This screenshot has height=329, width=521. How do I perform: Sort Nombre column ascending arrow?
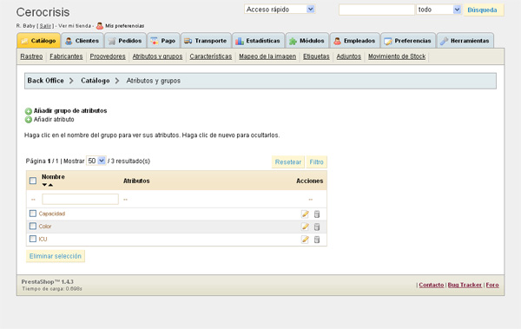click(50, 185)
